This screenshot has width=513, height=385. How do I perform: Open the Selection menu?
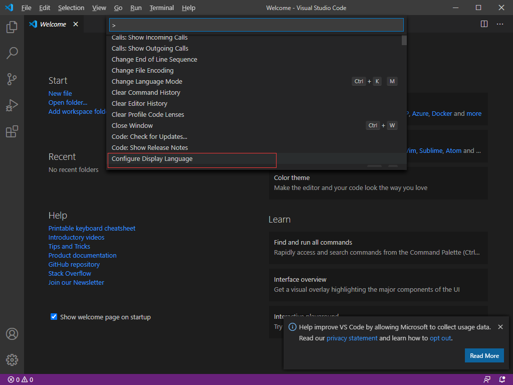pyautogui.click(x=71, y=8)
